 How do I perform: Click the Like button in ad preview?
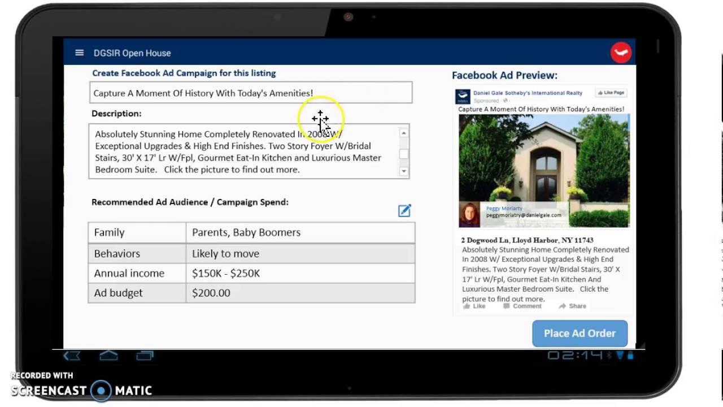point(474,306)
